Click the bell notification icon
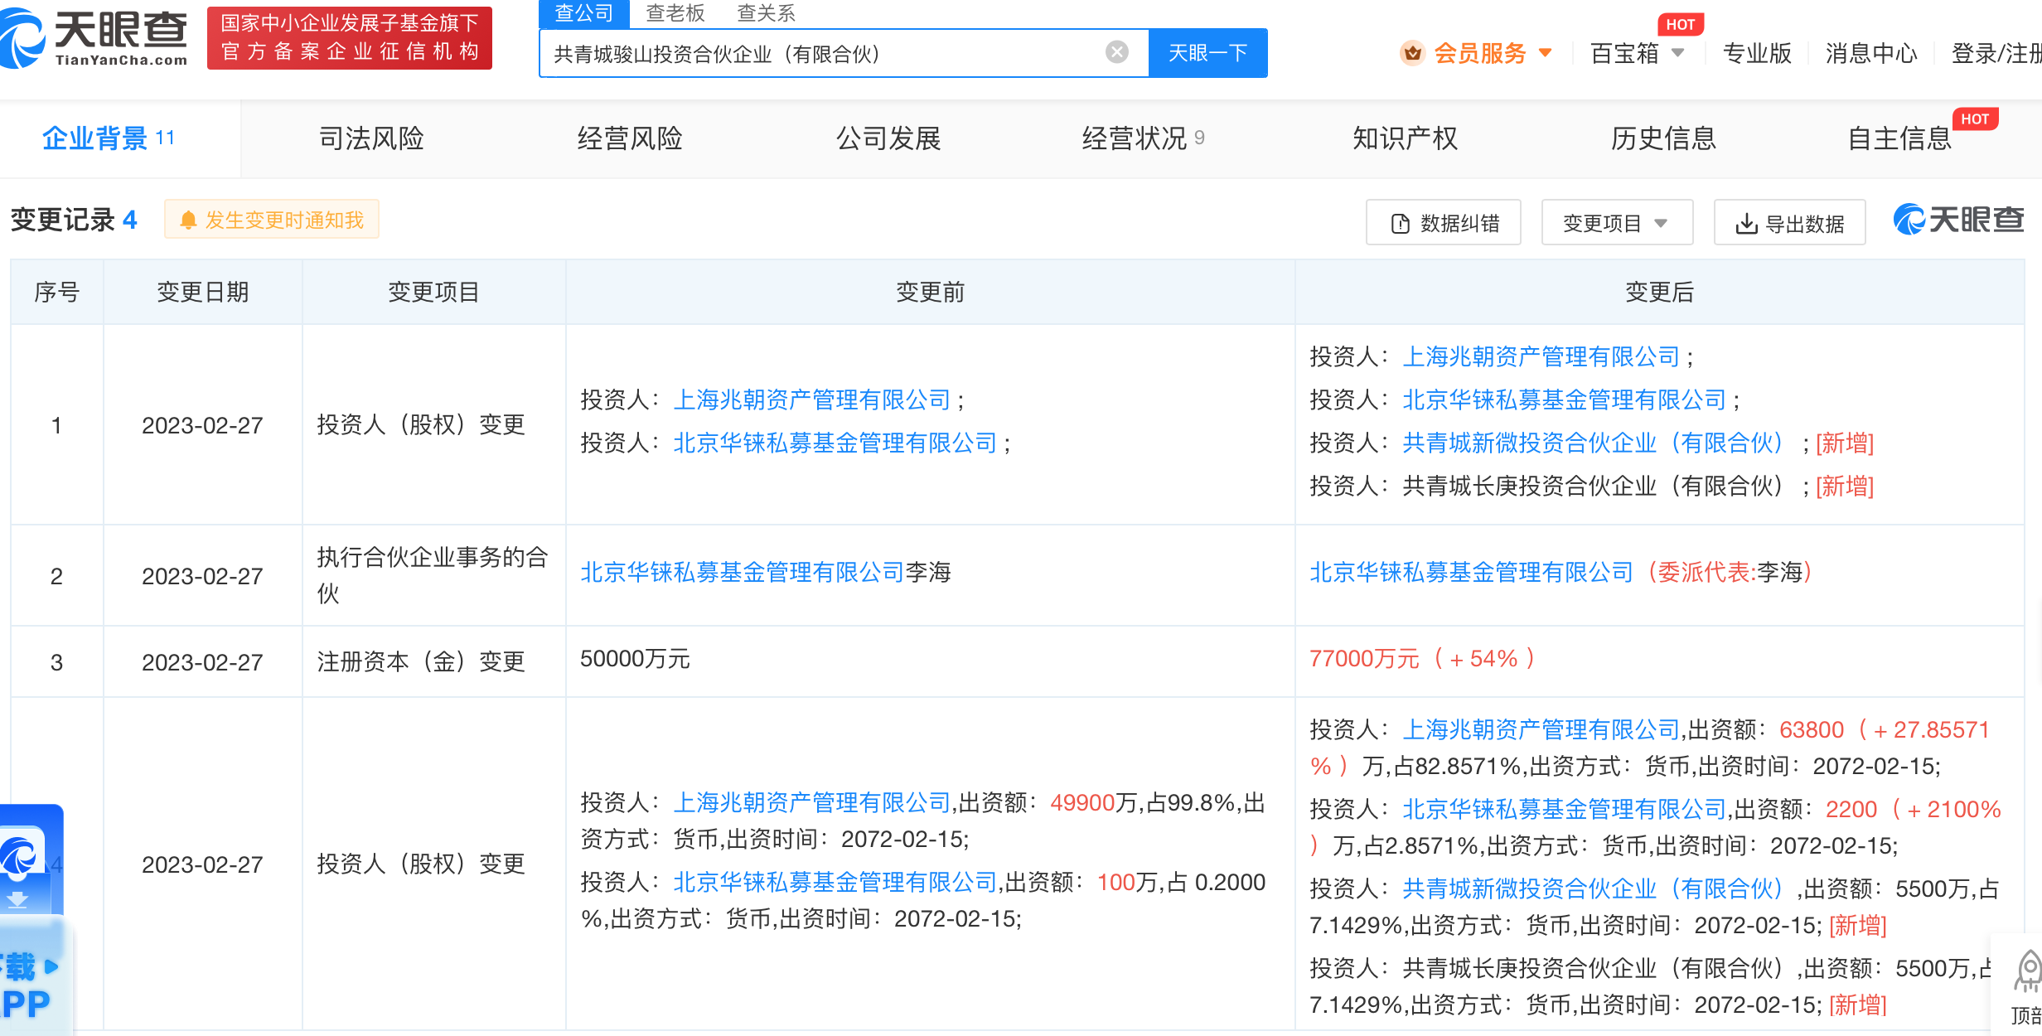Image resolution: width=2042 pixels, height=1036 pixels. click(188, 220)
